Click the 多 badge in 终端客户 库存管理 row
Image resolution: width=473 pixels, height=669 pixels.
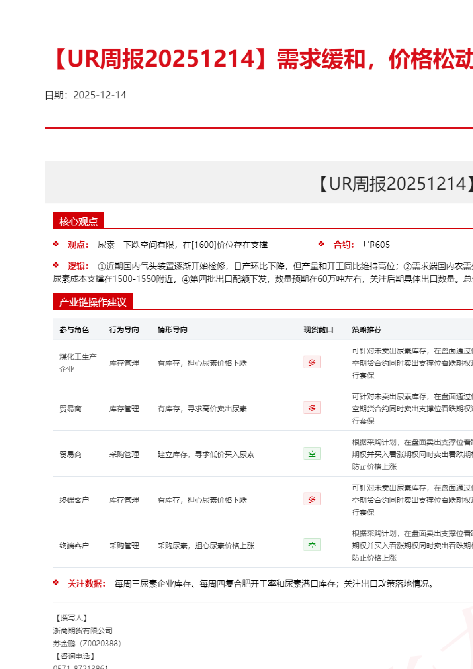pos(312,499)
